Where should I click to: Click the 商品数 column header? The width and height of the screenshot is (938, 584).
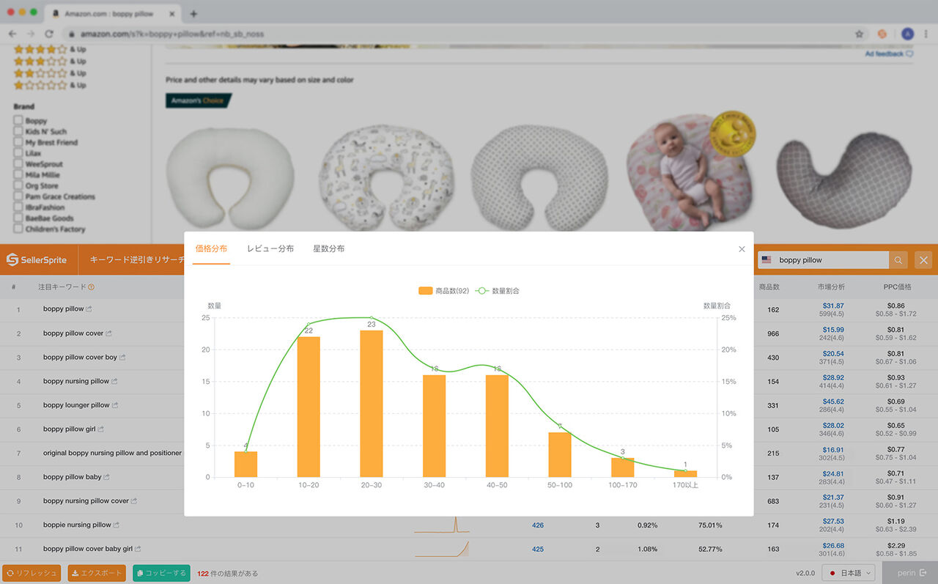[x=769, y=287]
